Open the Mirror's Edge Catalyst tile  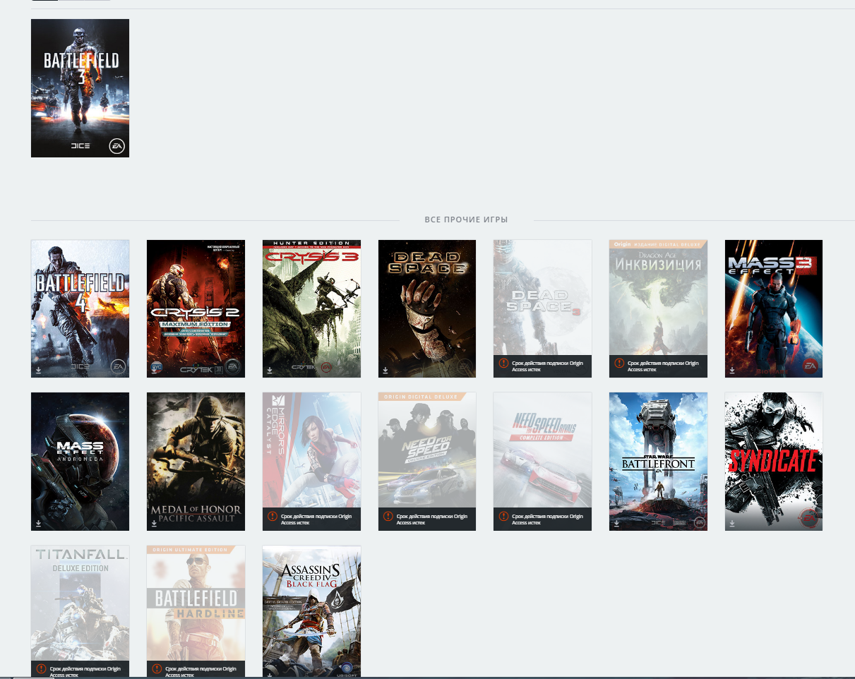(311, 462)
